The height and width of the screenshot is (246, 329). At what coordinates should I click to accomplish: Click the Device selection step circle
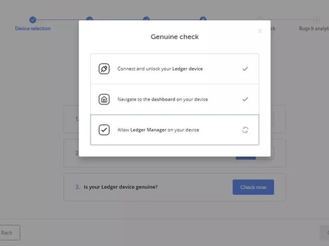click(x=33, y=20)
